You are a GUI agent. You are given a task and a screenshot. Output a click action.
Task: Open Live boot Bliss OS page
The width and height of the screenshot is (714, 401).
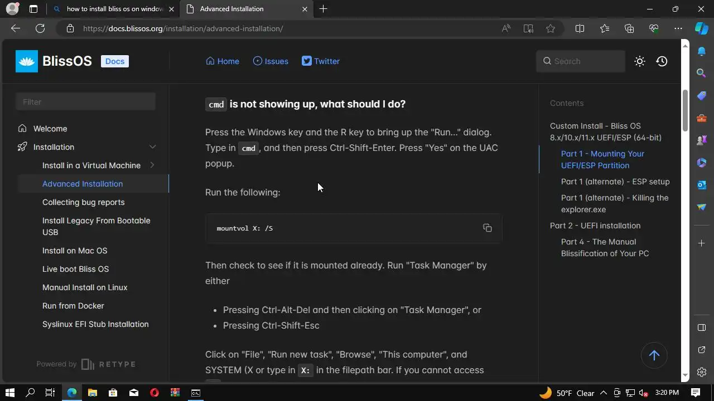76,269
